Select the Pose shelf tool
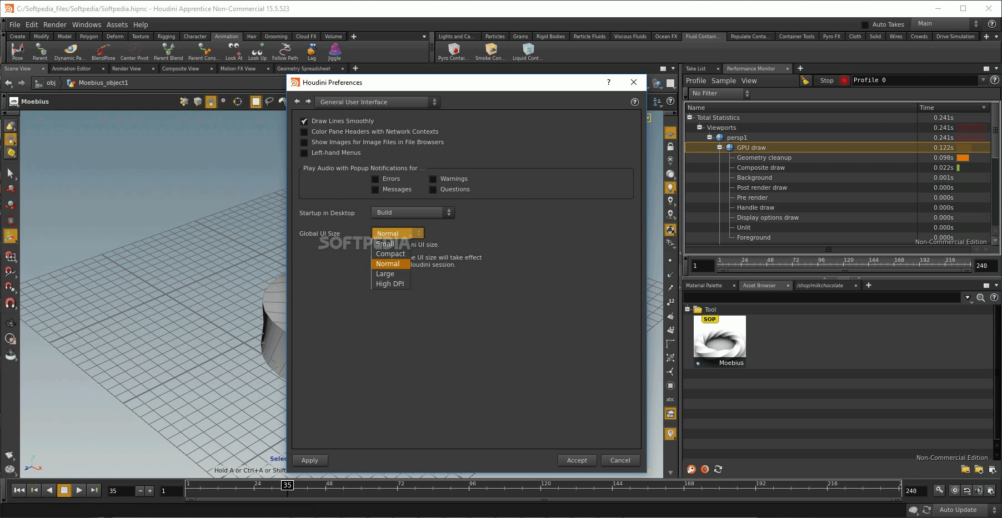 click(17, 52)
